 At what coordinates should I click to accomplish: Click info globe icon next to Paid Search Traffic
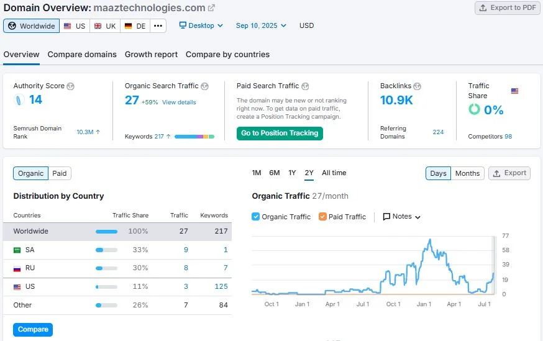(305, 86)
